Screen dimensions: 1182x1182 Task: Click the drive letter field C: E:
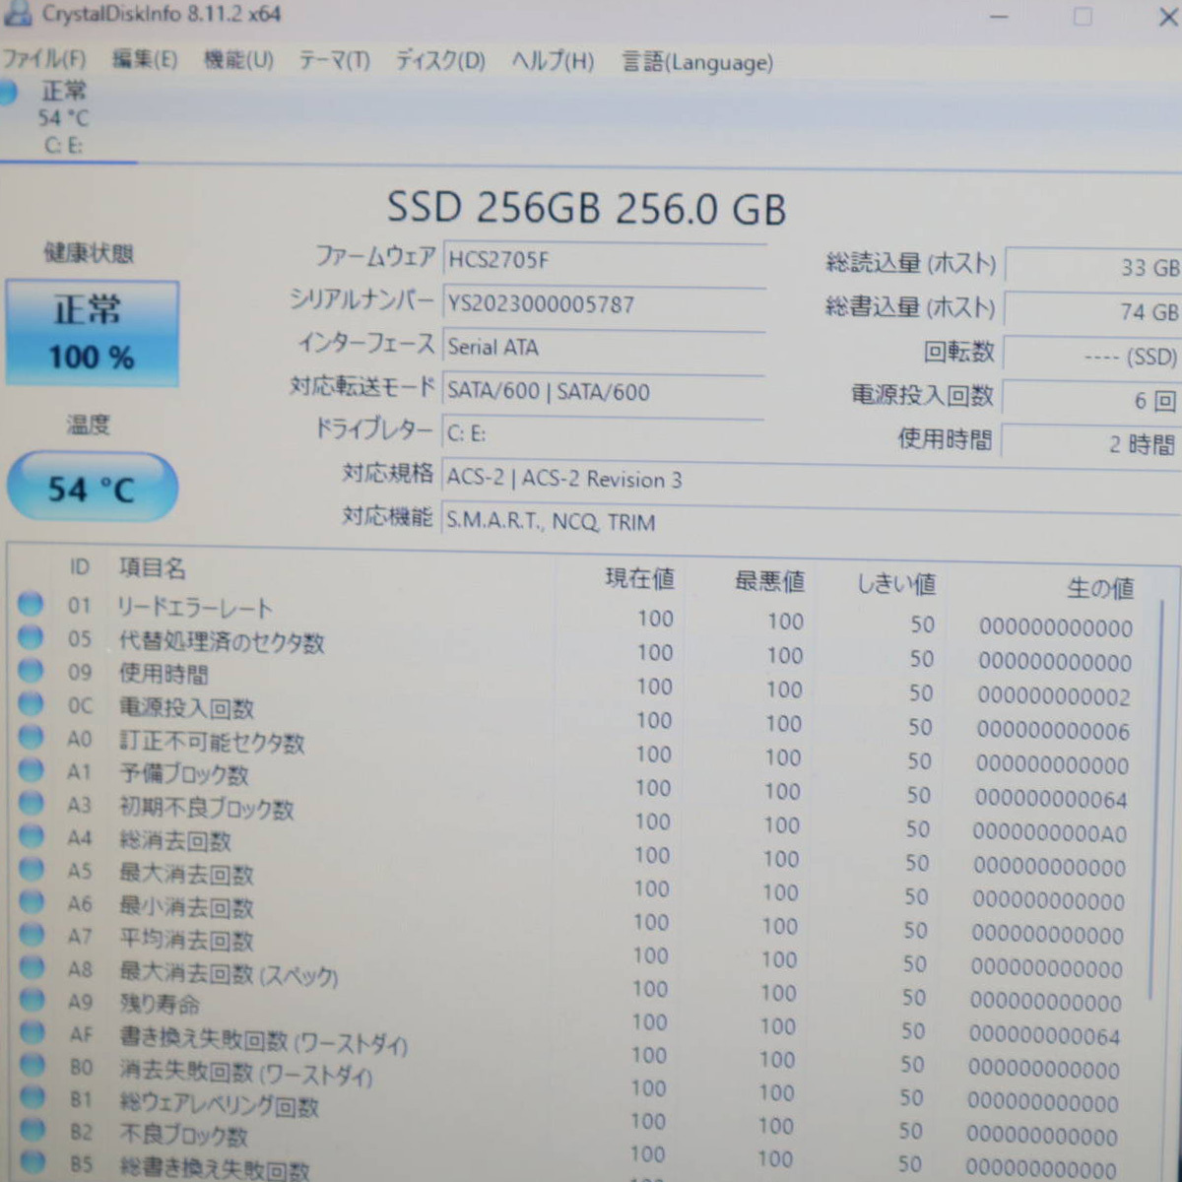click(x=604, y=433)
